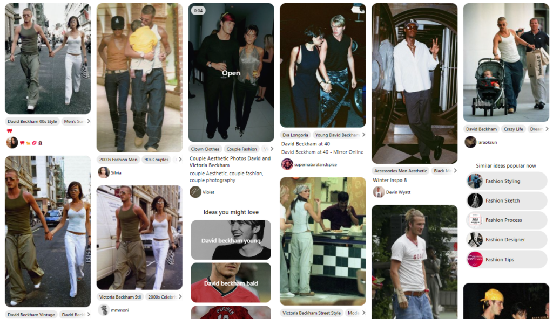Open the video pin labeled Open
Image resolution: width=553 pixels, height=319 pixels.
231,73
